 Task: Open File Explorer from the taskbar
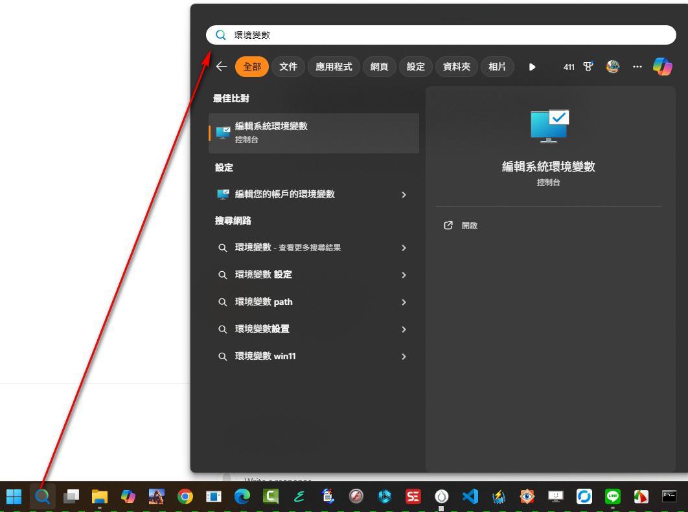pos(99,496)
